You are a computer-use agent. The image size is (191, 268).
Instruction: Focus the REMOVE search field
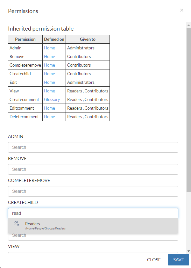click(x=93, y=169)
